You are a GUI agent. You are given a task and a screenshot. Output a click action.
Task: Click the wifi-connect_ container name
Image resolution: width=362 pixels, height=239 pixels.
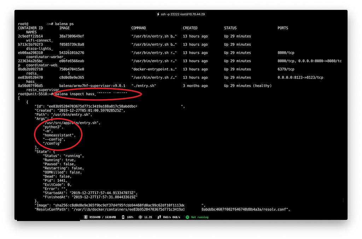[40, 40]
